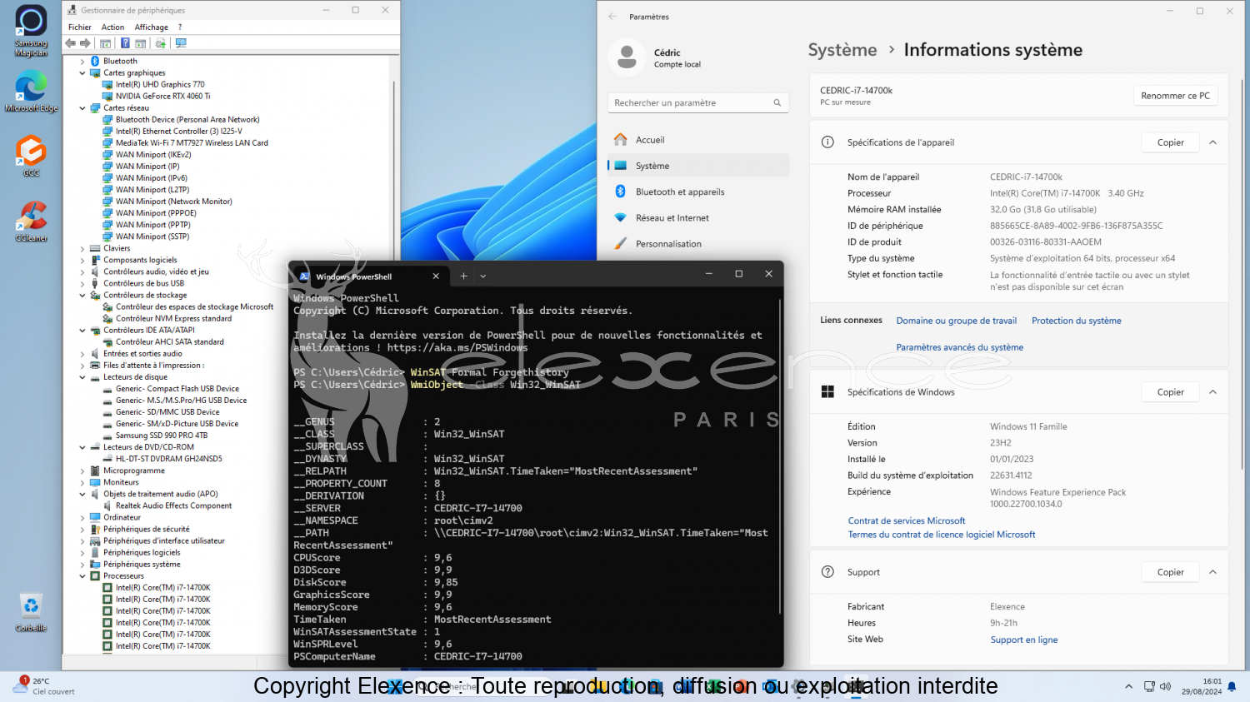Image resolution: width=1250 pixels, height=702 pixels.
Task: Copy Support info with Copier button
Action: tap(1170, 572)
